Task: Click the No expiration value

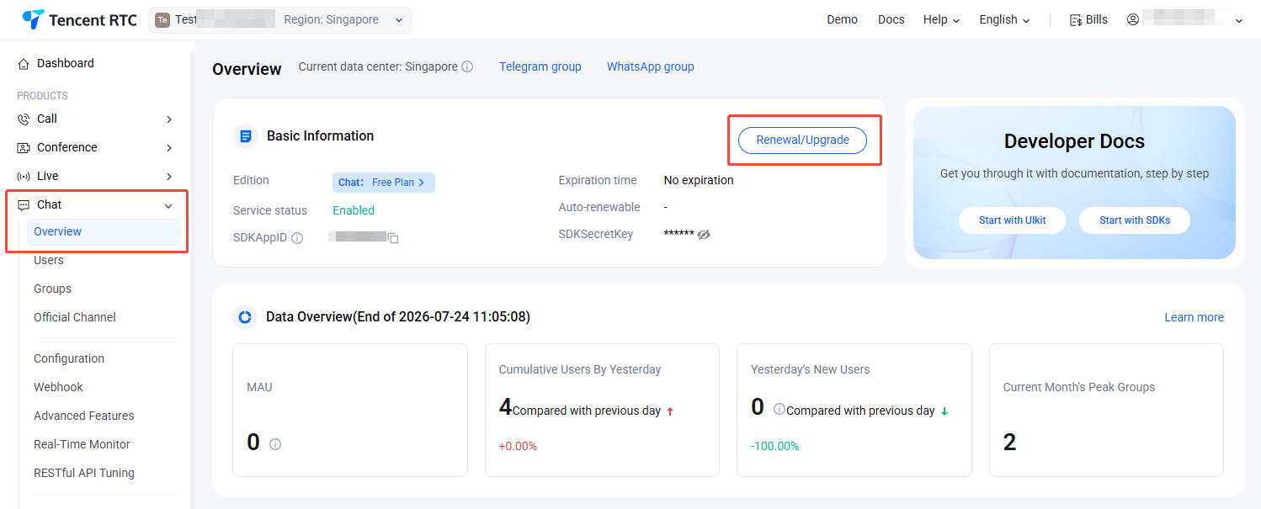Action: pos(699,180)
